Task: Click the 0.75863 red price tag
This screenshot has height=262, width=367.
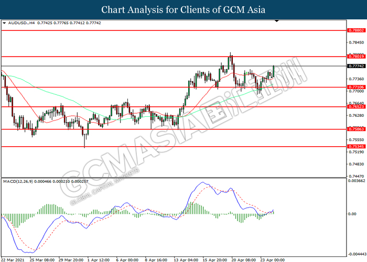Action: point(355,129)
